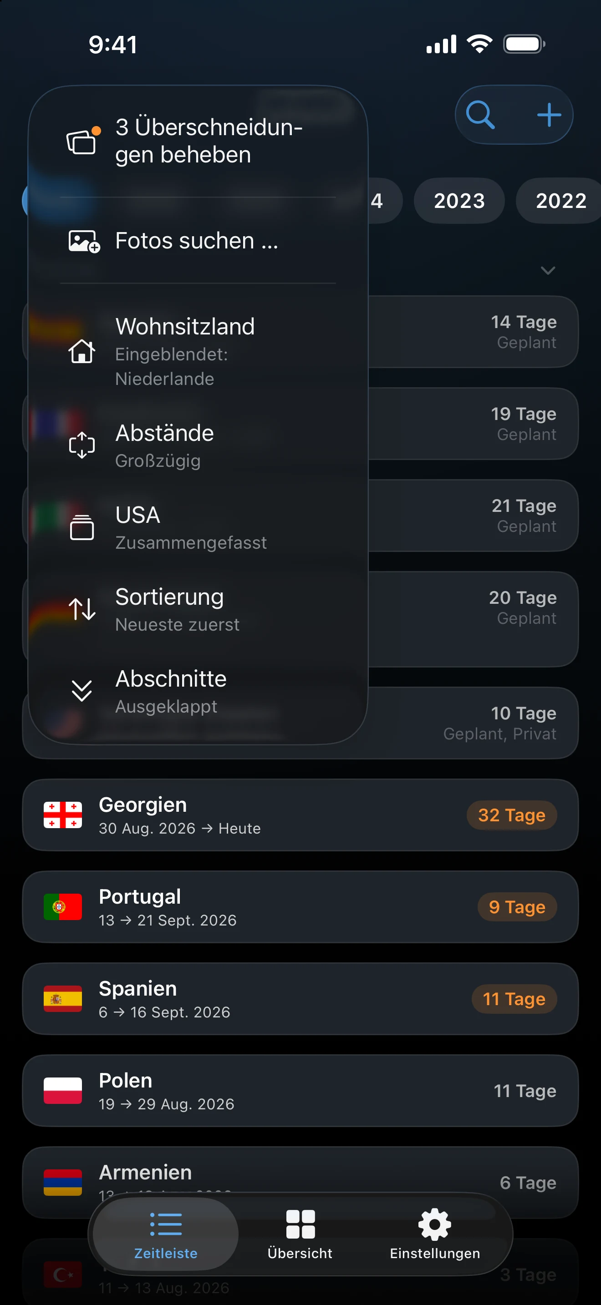Tap the magnifying glass search icon

[x=480, y=115]
